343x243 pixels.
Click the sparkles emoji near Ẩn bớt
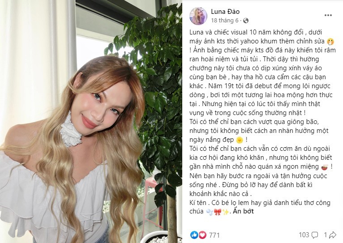click(225, 212)
